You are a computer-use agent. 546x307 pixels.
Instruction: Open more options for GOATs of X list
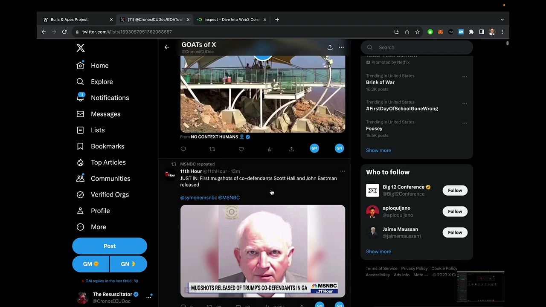point(341,47)
